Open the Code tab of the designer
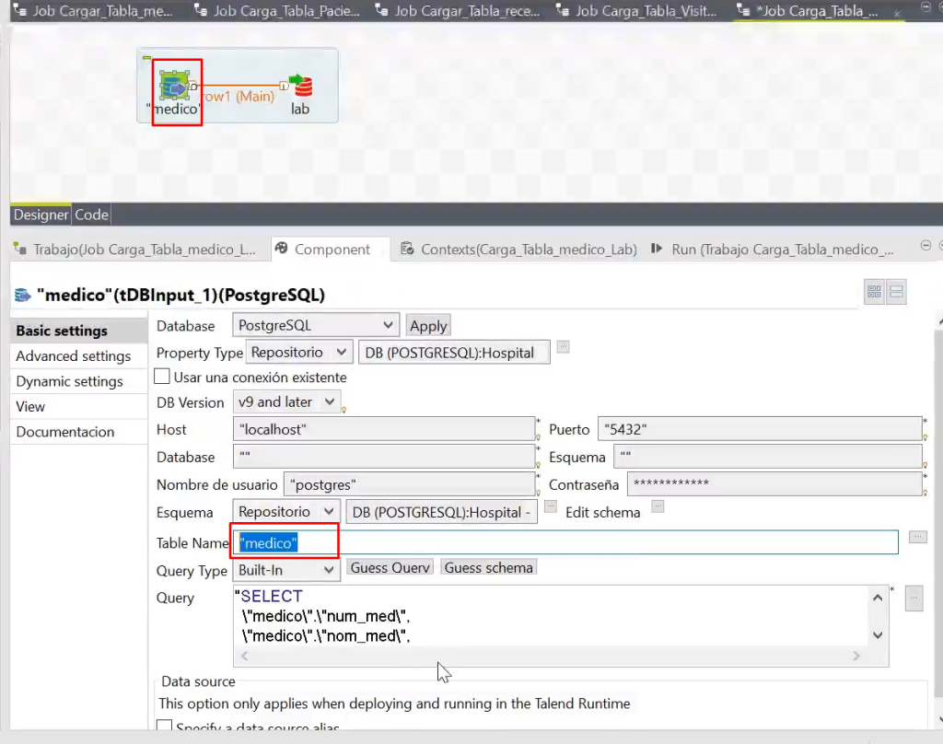Image resolution: width=943 pixels, height=744 pixels. tap(91, 215)
